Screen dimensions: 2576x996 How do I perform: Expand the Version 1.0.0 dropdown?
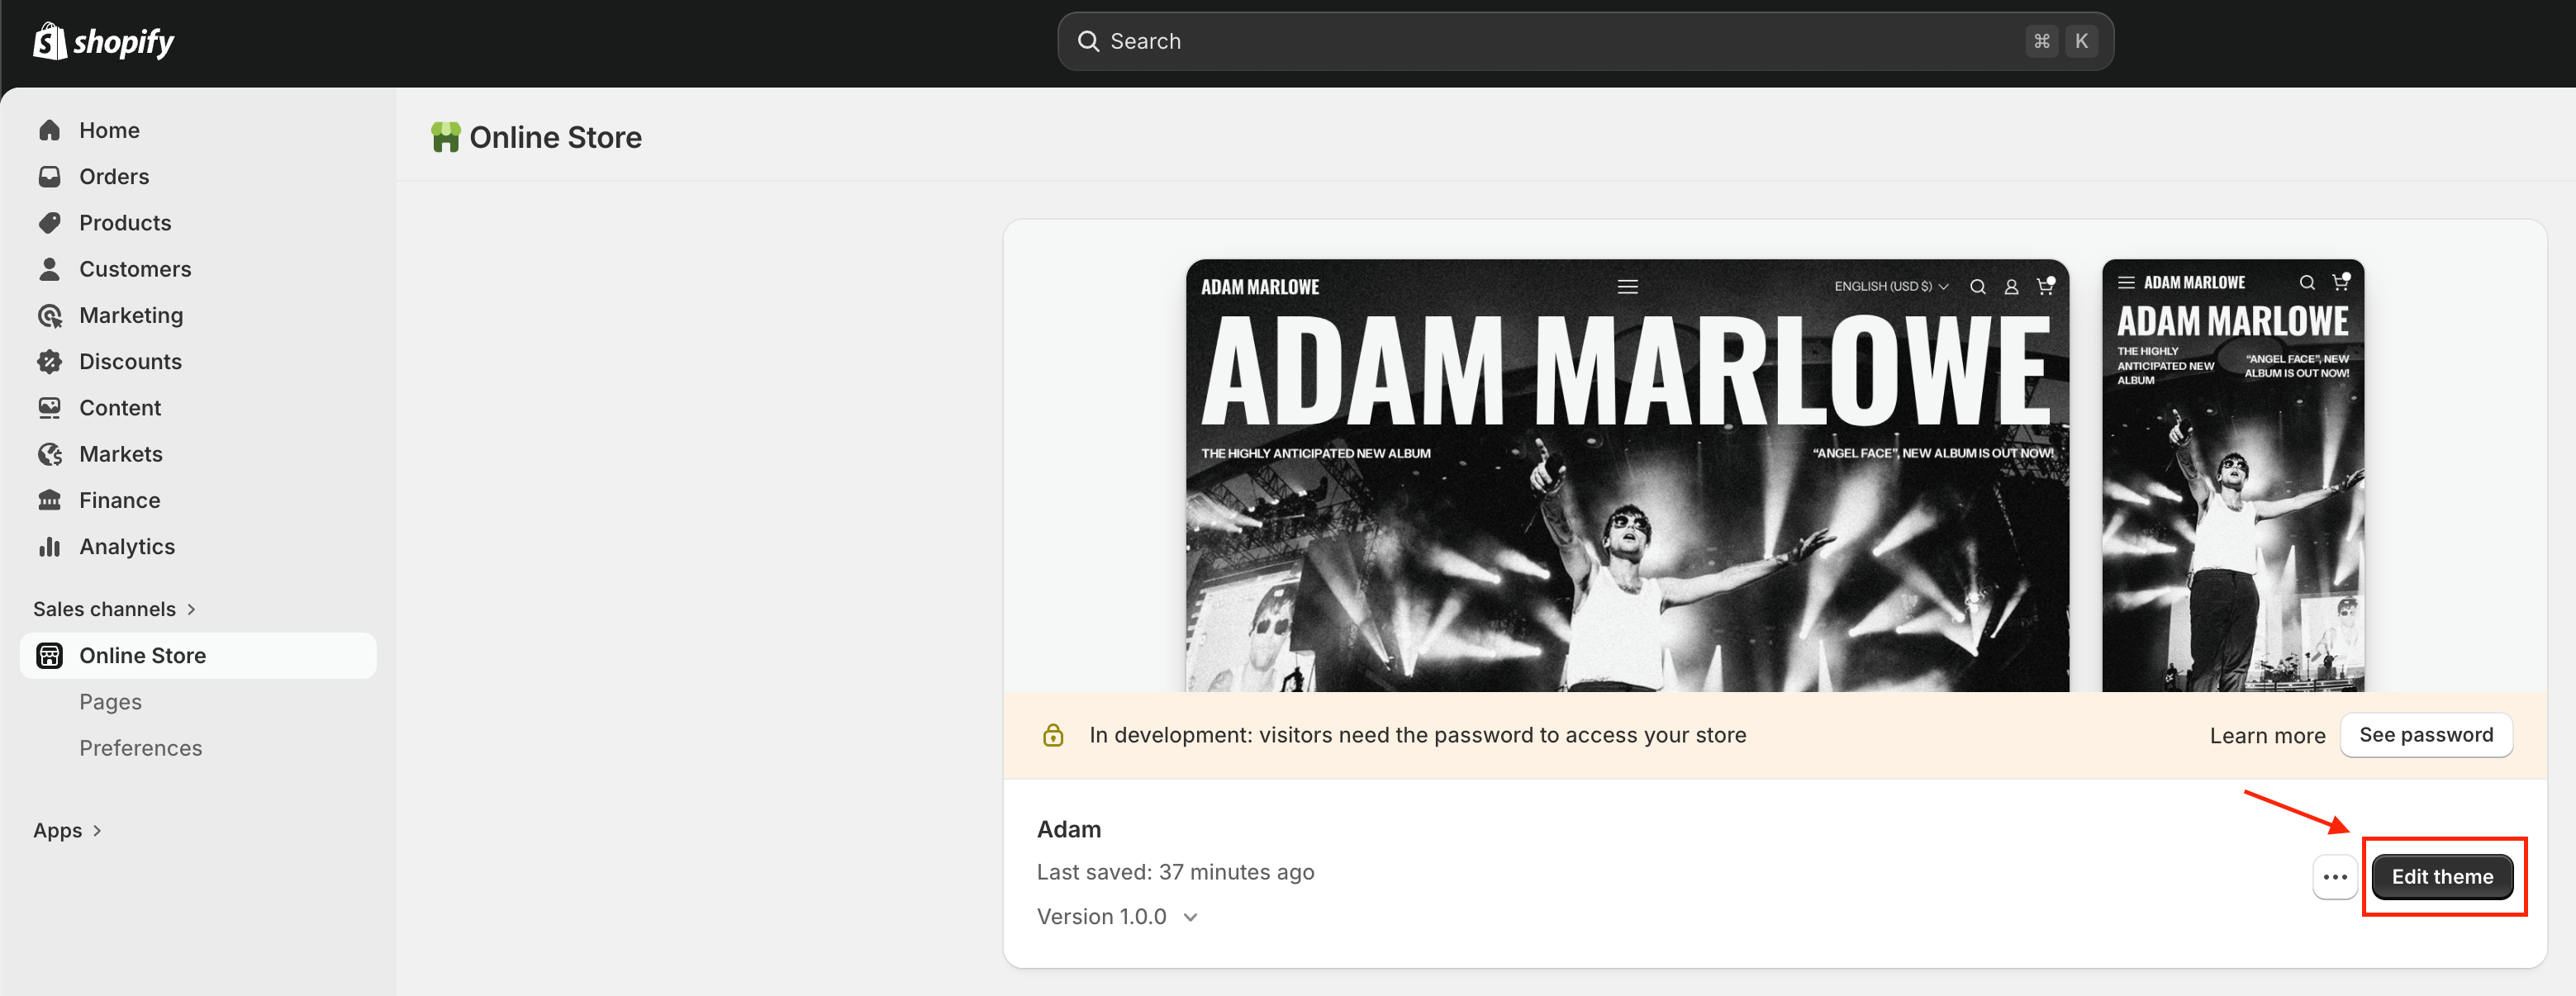click(1117, 917)
